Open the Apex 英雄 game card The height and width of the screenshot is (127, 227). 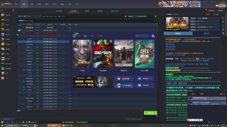point(144,54)
